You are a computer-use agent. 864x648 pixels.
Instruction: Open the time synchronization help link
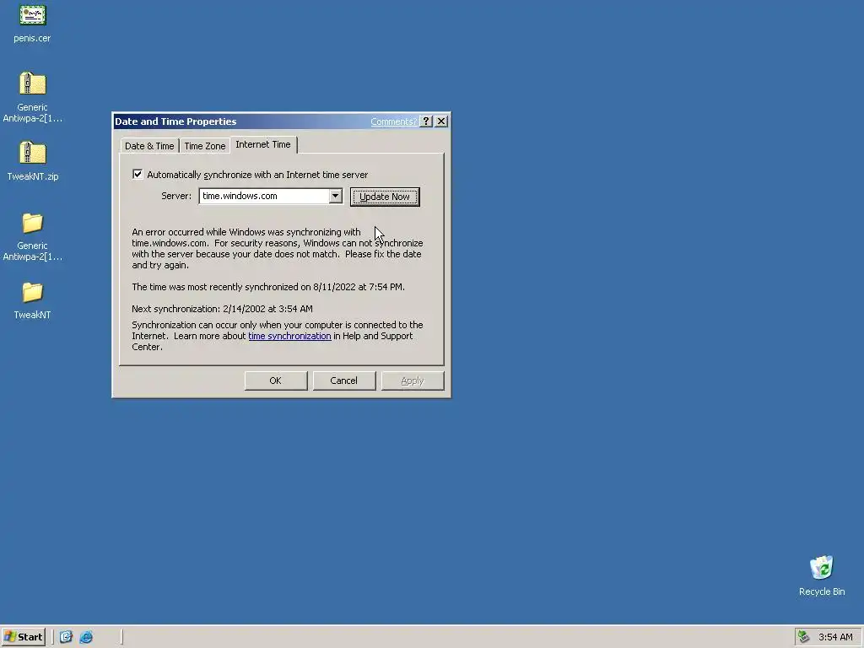point(290,336)
